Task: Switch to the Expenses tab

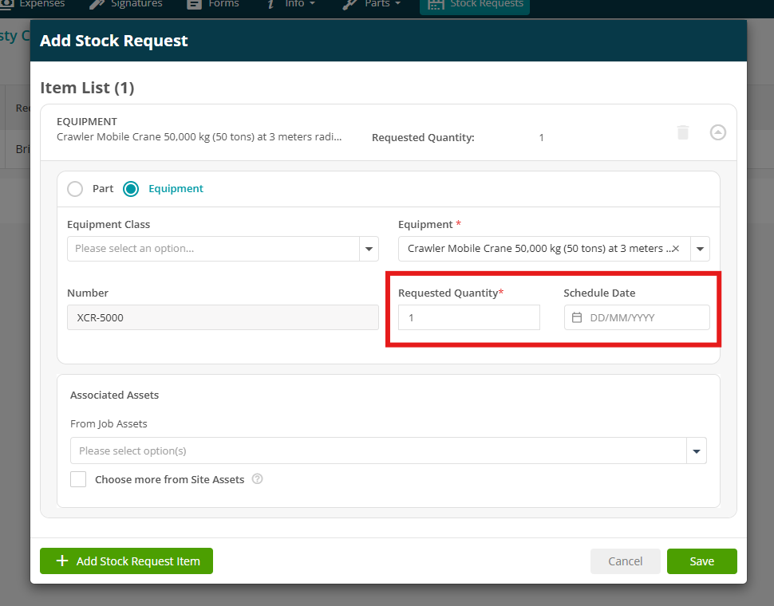Action: tap(33, 4)
